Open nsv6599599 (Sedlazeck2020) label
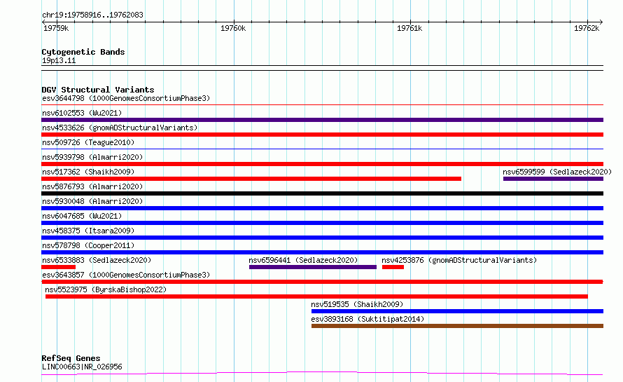The image size is (623, 382). coord(557,172)
